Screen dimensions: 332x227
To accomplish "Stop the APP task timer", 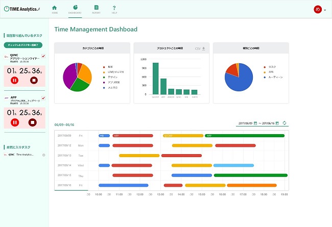I will coord(33,122).
